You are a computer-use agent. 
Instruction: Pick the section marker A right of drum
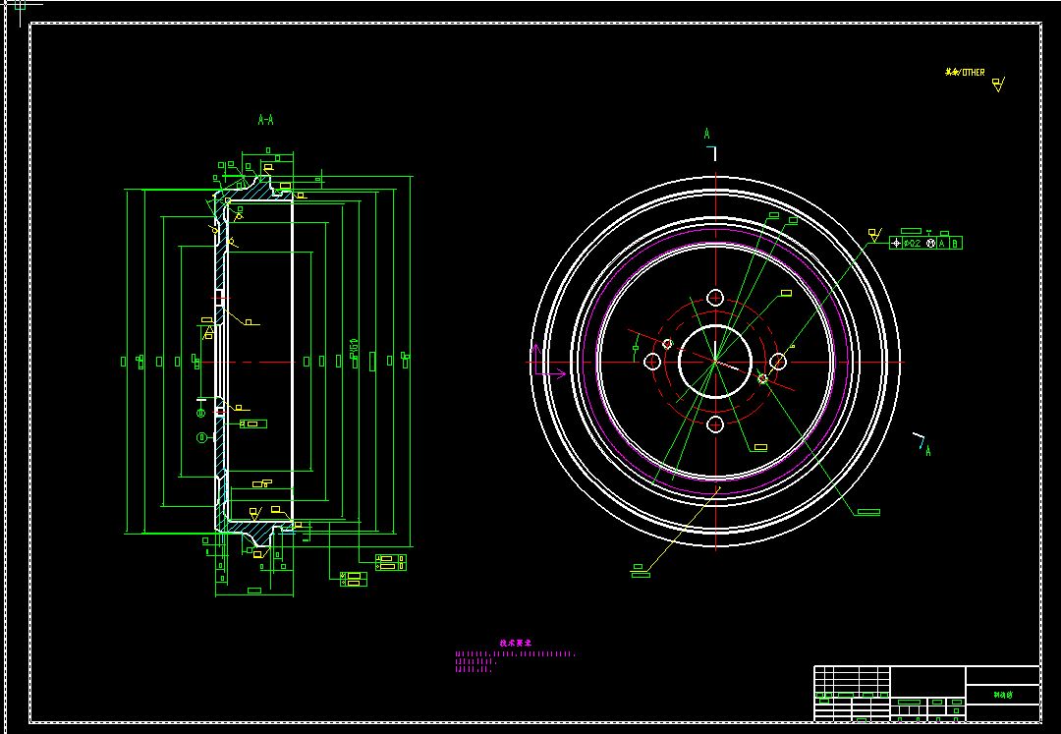927,451
